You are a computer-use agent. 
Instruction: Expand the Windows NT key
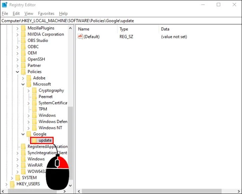point(28,128)
